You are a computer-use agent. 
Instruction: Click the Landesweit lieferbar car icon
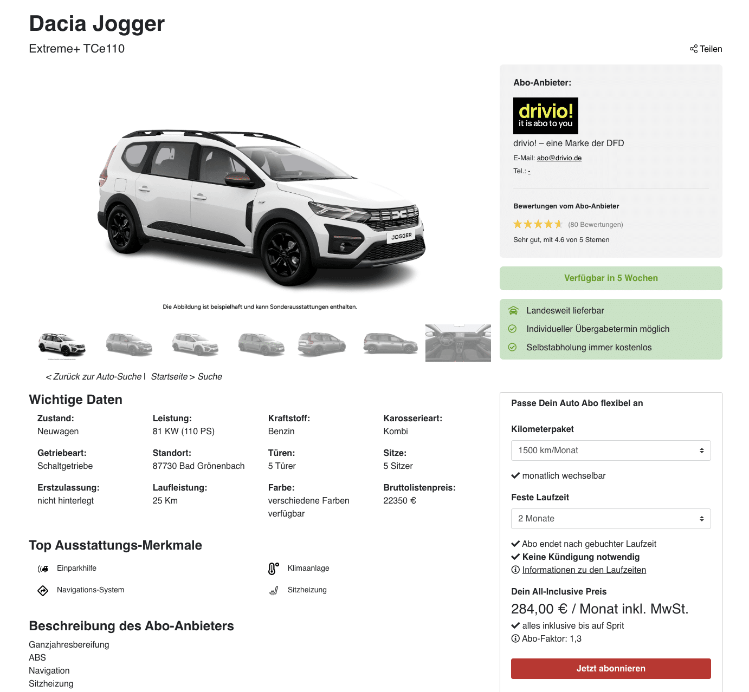click(513, 311)
